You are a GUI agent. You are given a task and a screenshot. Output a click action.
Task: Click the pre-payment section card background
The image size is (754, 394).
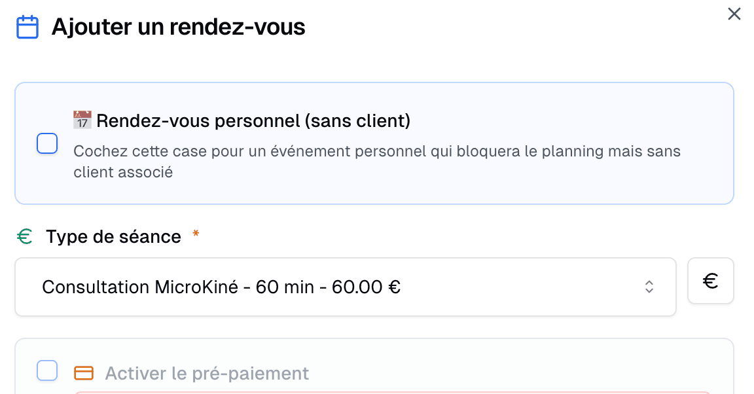click(524, 357)
